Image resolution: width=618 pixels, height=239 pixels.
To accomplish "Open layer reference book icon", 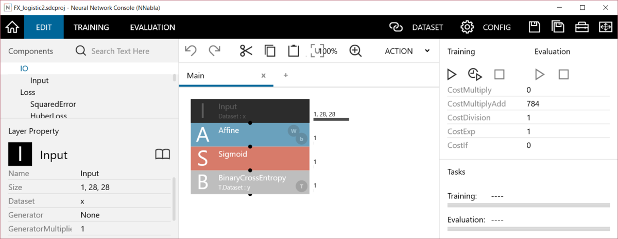I will (162, 155).
